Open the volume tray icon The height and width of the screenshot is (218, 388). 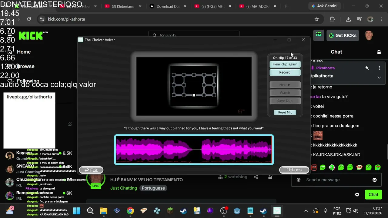(x=356, y=211)
